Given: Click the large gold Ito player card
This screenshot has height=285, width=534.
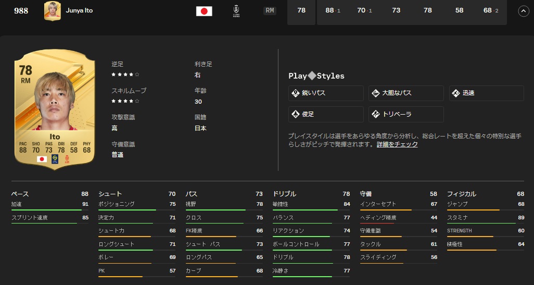Looking at the screenshot, I should coord(55,109).
